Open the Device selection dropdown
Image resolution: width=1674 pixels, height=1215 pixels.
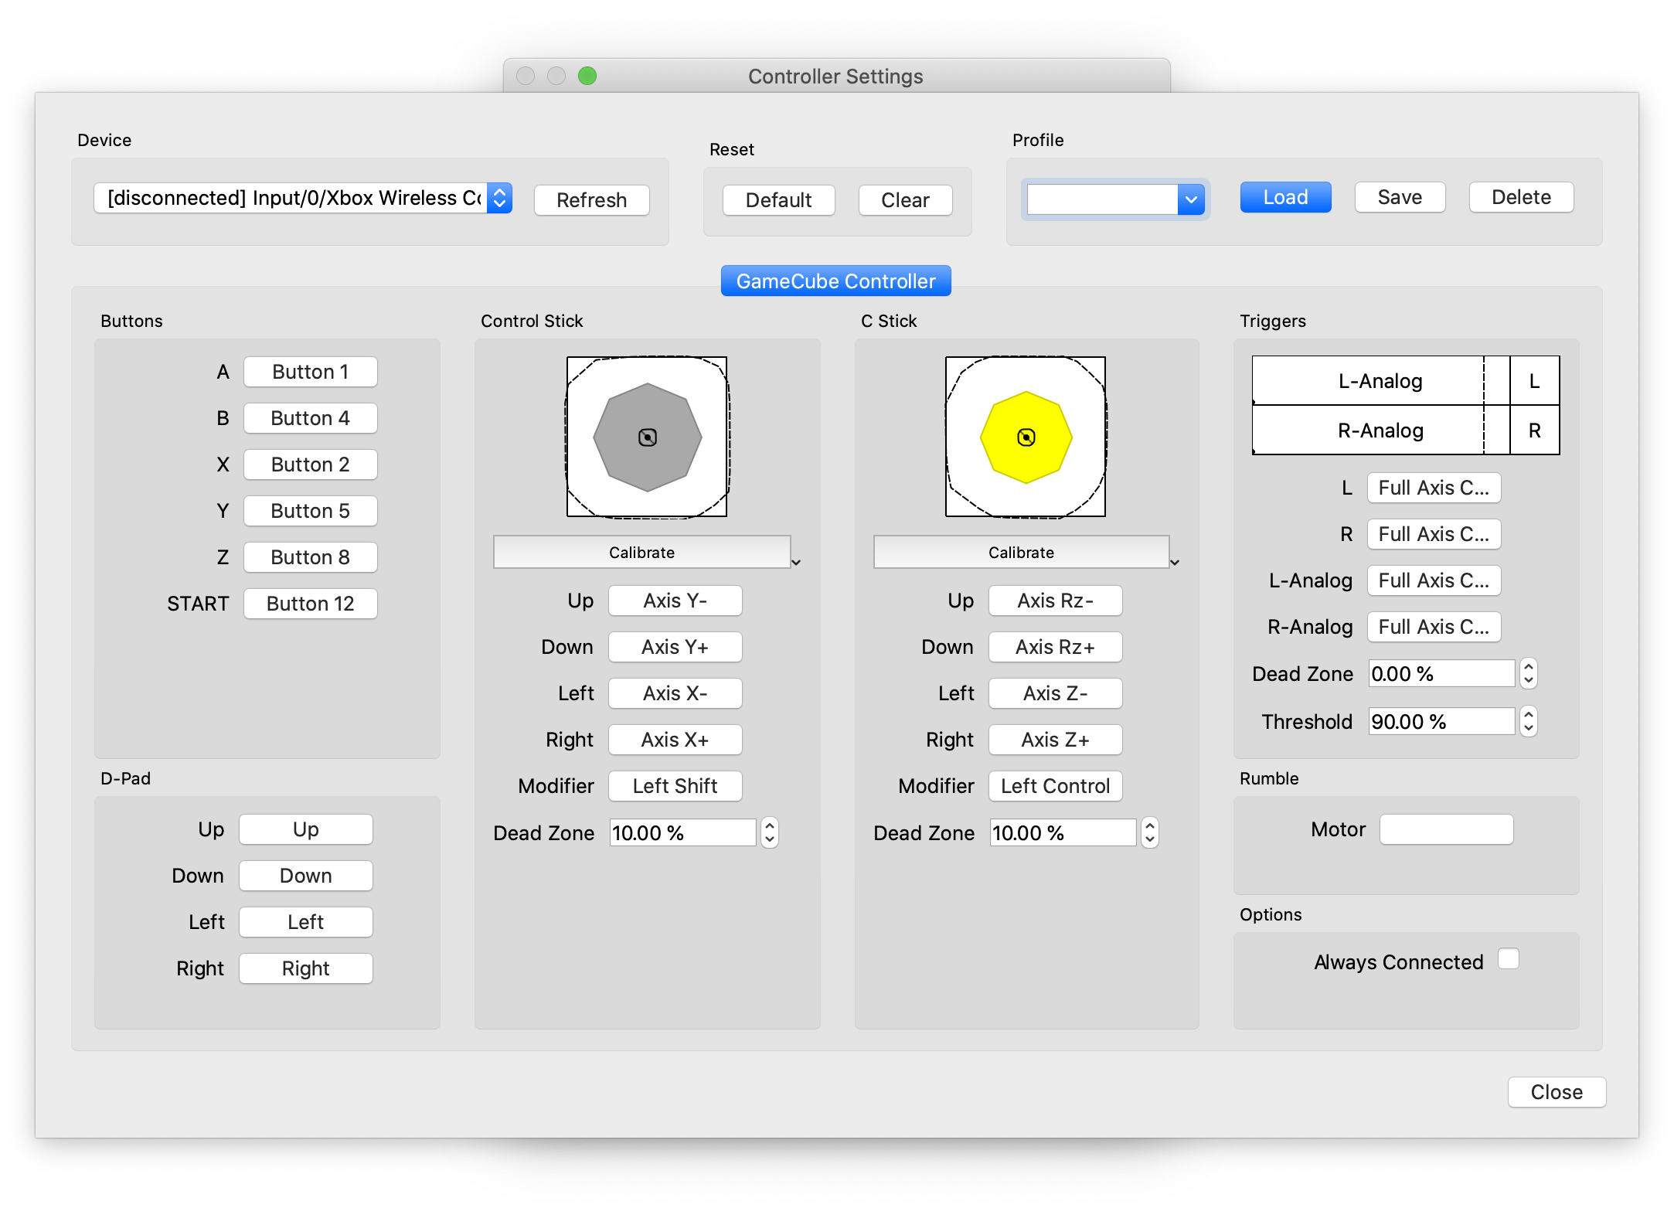click(x=498, y=199)
